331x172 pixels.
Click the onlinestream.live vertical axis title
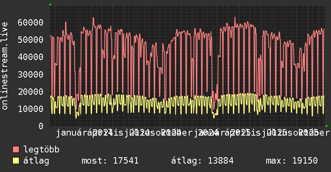click(x=4, y=66)
